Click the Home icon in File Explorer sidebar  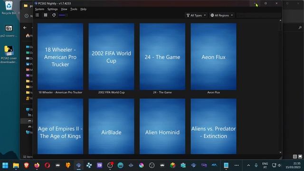(x=28, y=36)
